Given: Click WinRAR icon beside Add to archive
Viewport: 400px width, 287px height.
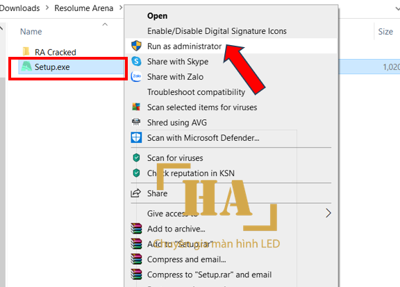Looking at the screenshot, I should coord(136,229).
